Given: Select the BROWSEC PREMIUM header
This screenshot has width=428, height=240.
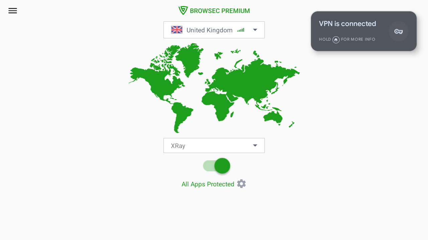Looking at the screenshot, I should pos(220,10).
